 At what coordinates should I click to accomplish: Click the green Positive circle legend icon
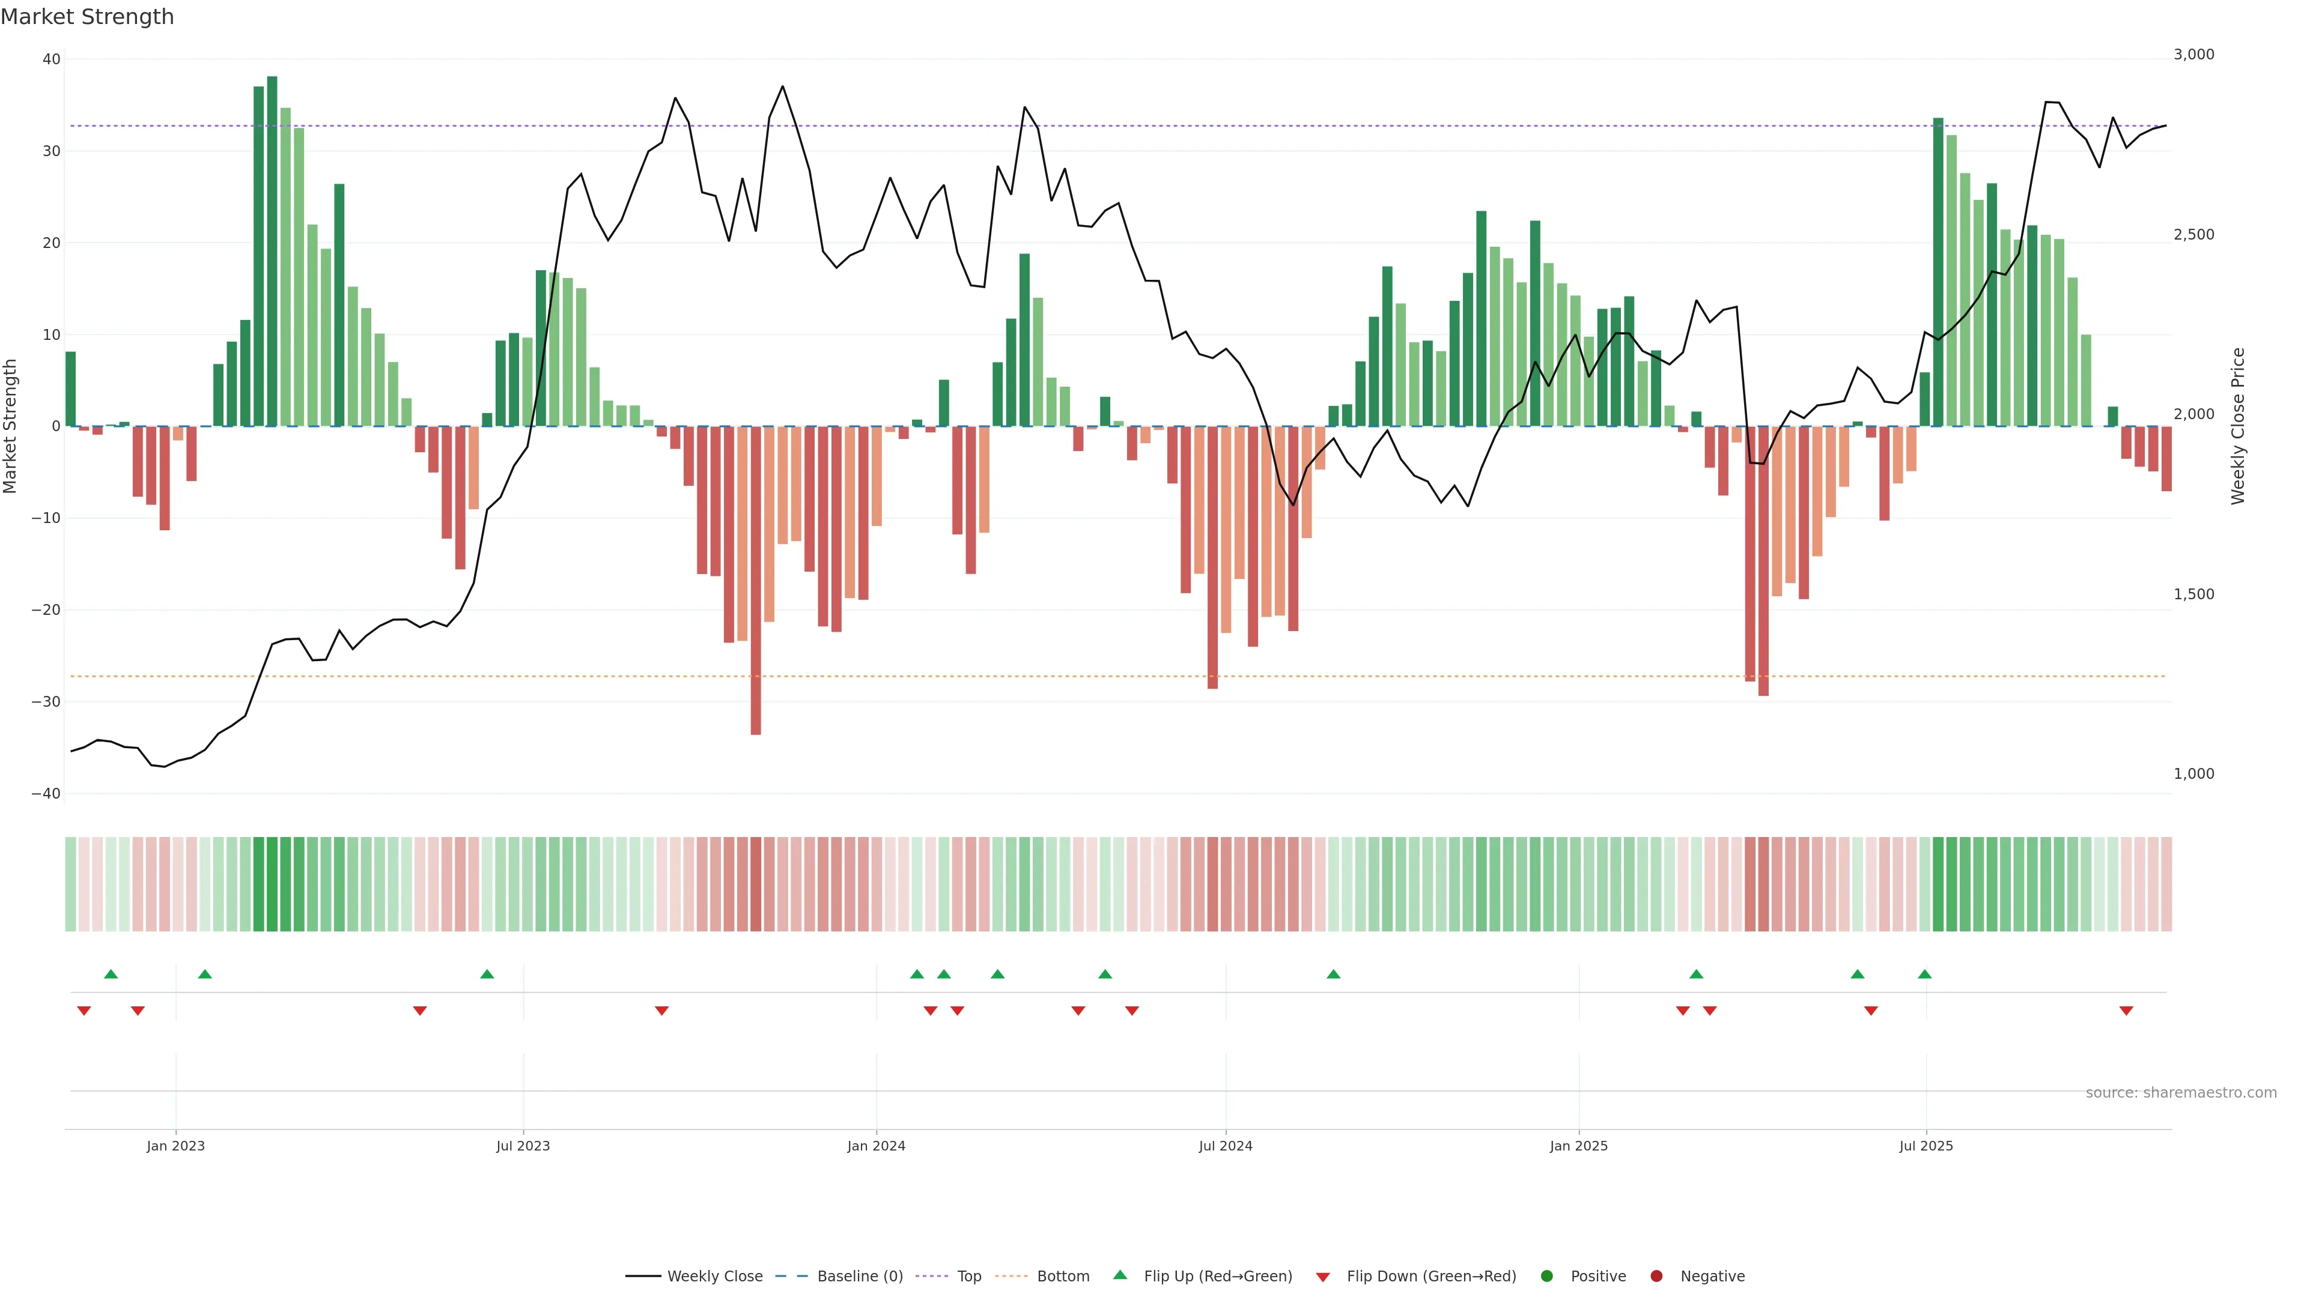1546,1275
